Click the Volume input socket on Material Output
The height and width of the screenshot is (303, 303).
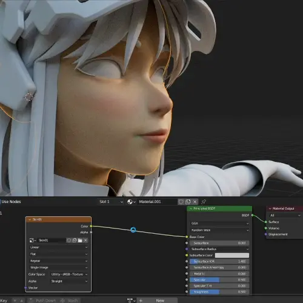[x=266, y=228]
